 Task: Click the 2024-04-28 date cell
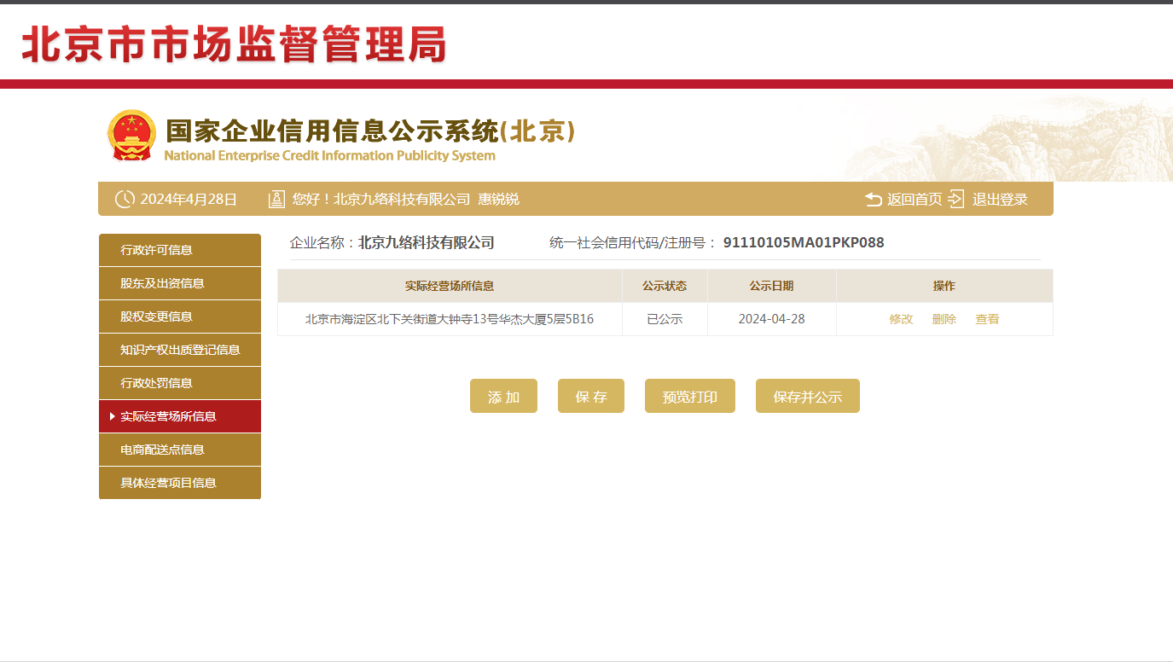tap(772, 319)
